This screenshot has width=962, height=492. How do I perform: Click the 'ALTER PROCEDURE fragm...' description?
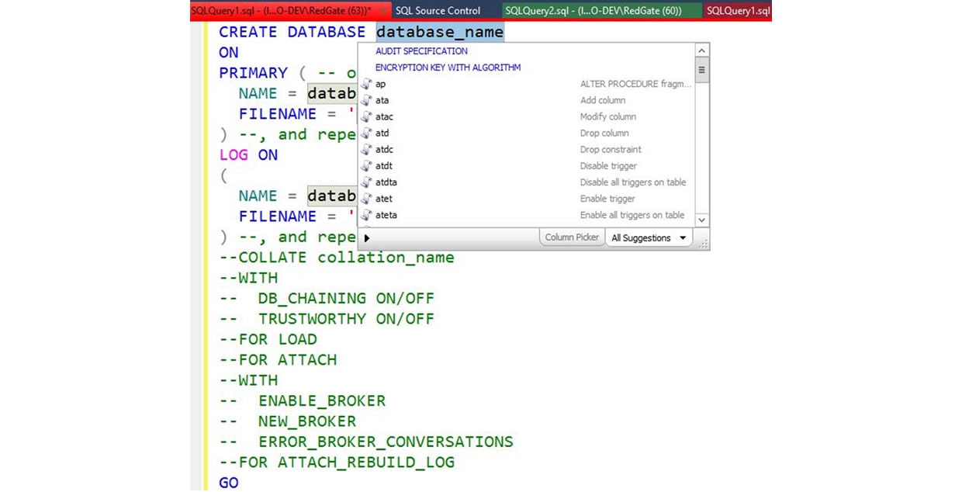(x=635, y=84)
